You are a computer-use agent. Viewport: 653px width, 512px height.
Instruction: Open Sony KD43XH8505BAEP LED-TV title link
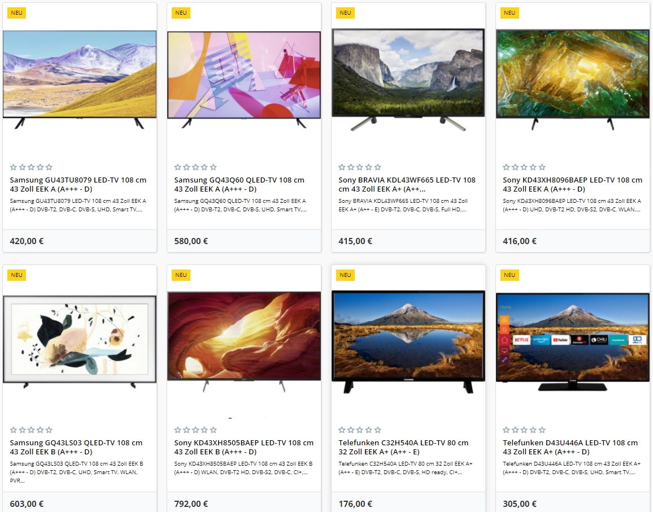[x=243, y=447]
